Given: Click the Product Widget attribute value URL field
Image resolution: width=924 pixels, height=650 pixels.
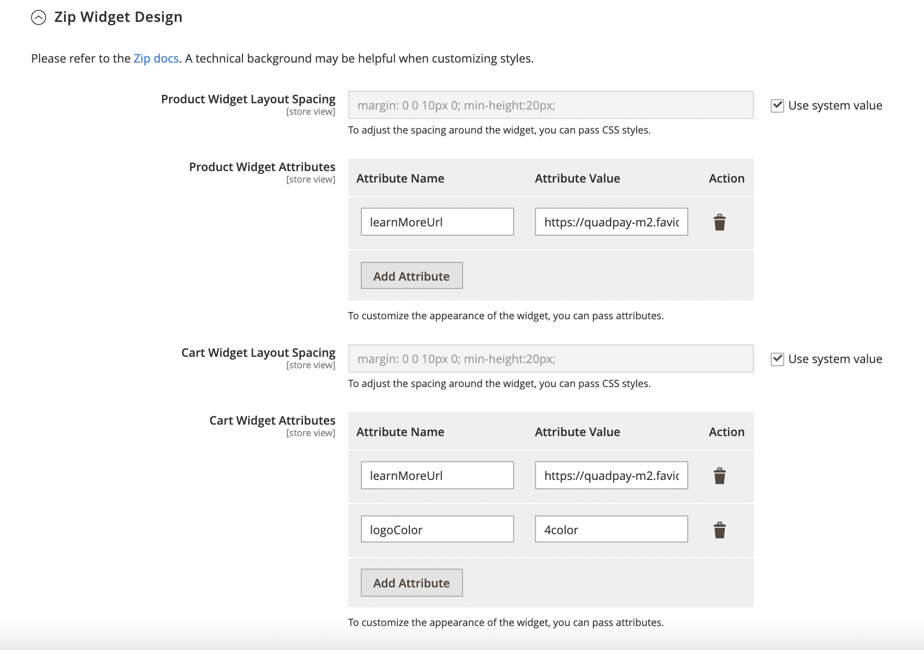Looking at the screenshot, I should pyautogui.click(x=611, y=222).
